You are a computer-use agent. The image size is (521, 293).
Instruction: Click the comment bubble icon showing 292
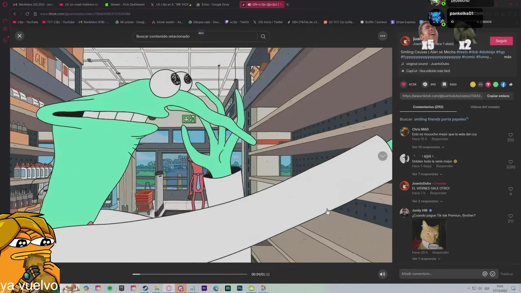[425, 85]
